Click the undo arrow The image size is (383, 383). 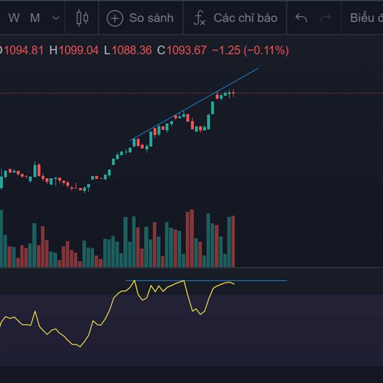[x=301, y=18]
